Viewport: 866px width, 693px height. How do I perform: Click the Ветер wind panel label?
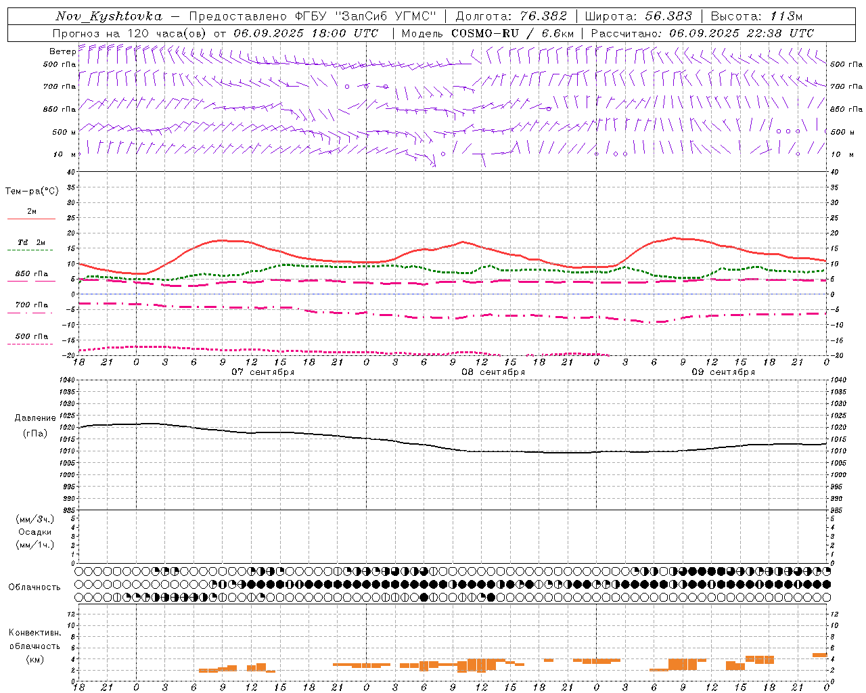[62, 51]
